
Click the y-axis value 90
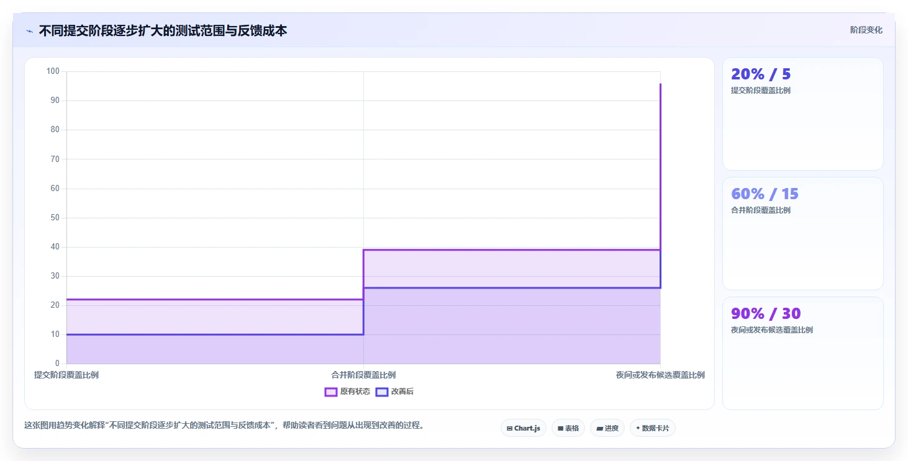(x=55, y=101)
